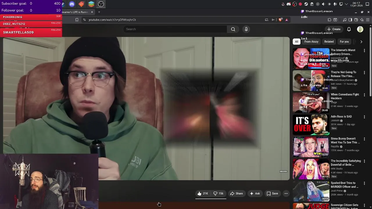
Task: Open Brave Rewards triangle icon
Action: click(287, 20)
